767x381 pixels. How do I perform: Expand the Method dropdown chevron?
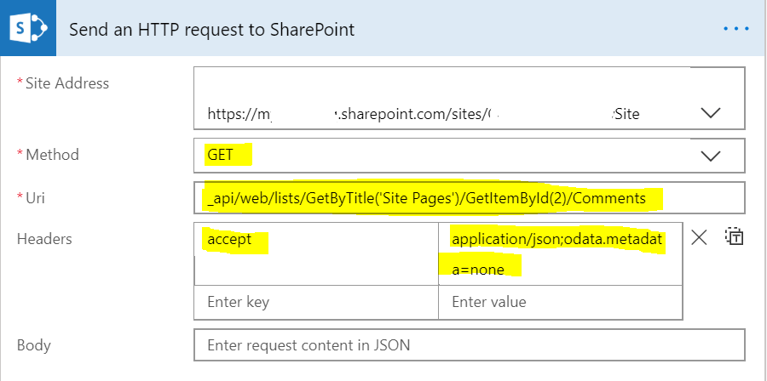710,156
